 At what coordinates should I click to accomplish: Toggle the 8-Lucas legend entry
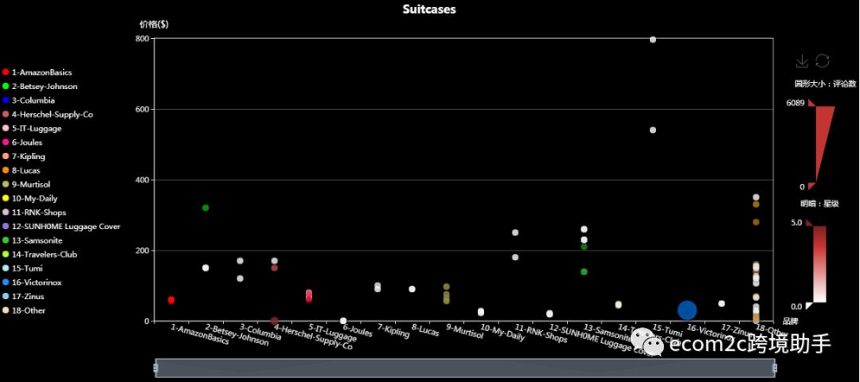pyautogui.click(x=21, y=170)
